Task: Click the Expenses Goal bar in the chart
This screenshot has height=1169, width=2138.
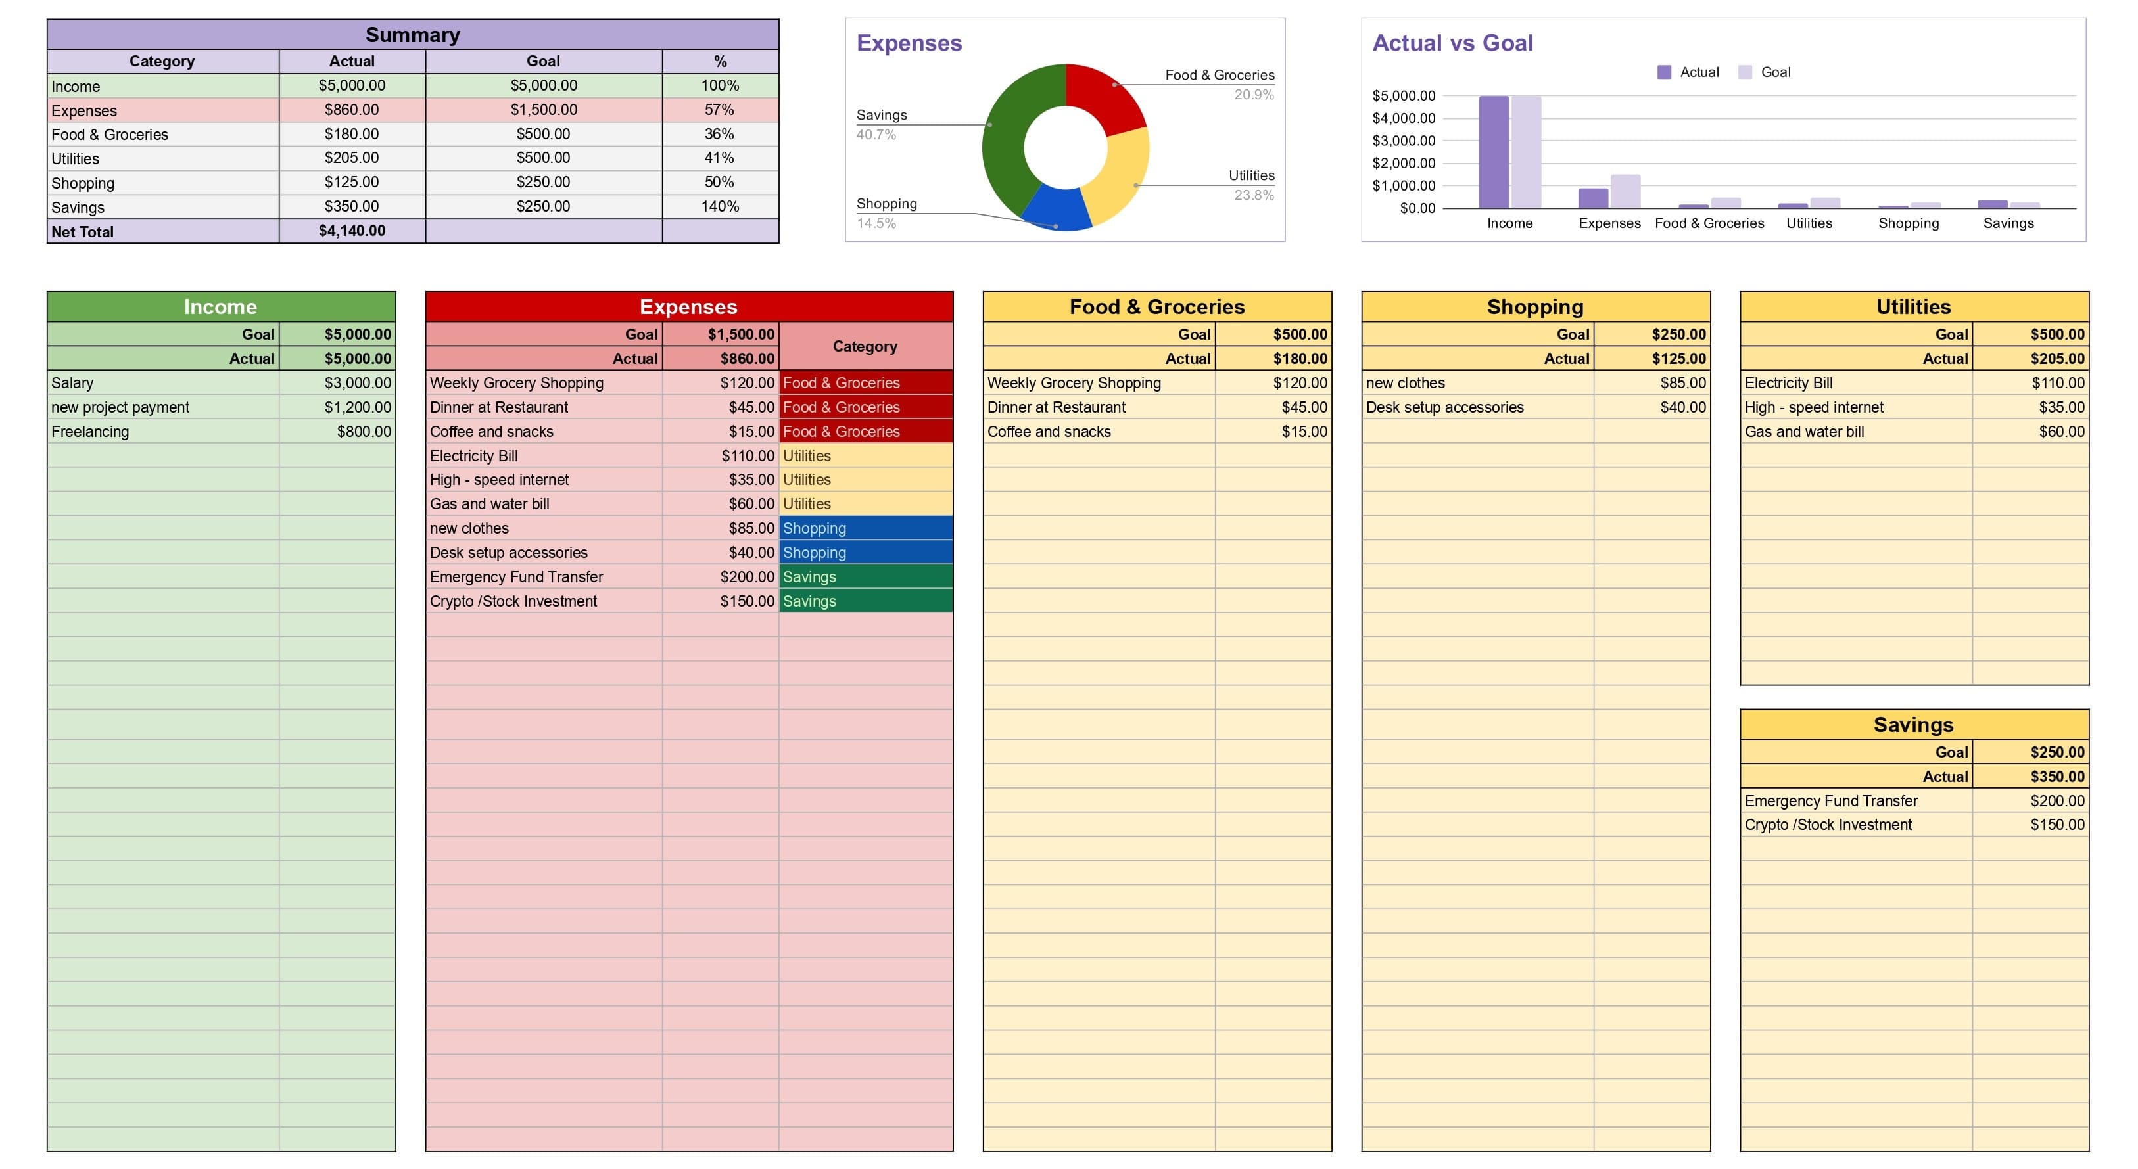Action: pos(1625,192)
